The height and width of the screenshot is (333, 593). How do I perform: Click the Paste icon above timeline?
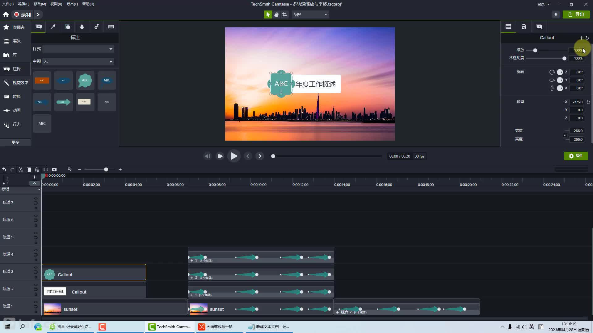[x=37, y=170]
